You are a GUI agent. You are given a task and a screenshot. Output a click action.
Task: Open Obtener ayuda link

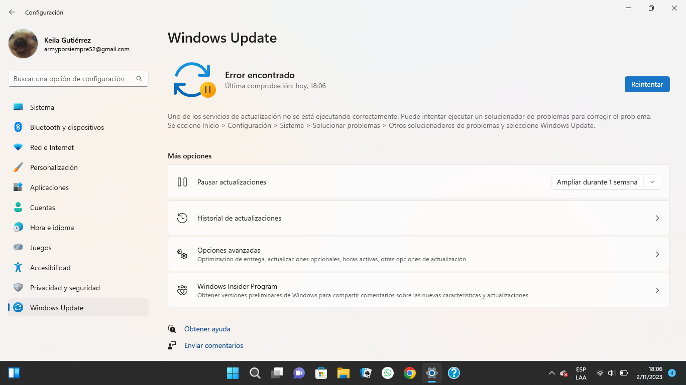(207, 328)
